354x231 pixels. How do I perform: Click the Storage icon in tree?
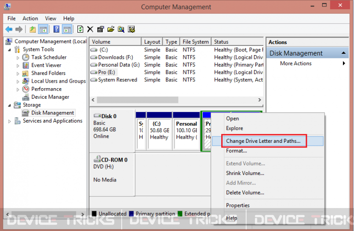(x=17, y=105)
